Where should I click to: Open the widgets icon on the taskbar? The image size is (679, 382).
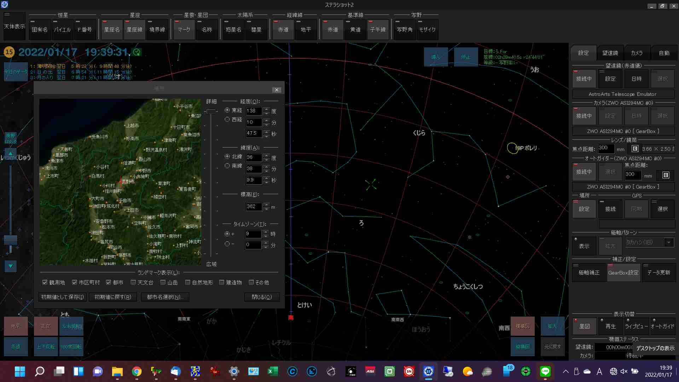tap(78, 371)
